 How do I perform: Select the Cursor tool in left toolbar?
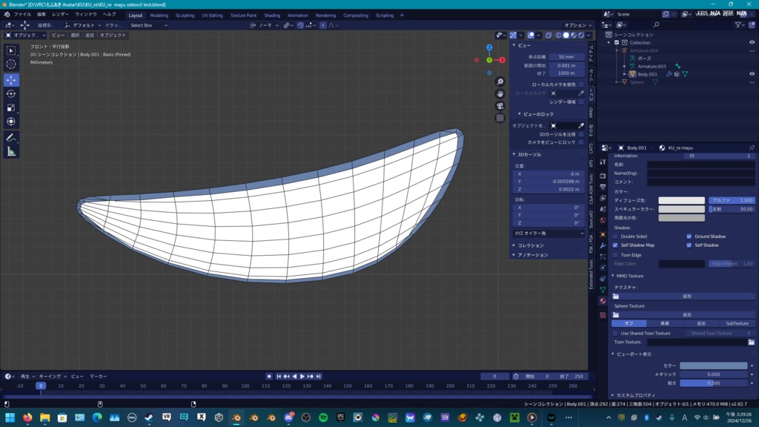tap(11, 64)
